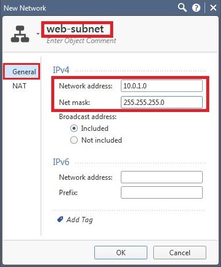Close the New Network dialog
This screenshot has width=221, height=267.
tap(213, 8)
